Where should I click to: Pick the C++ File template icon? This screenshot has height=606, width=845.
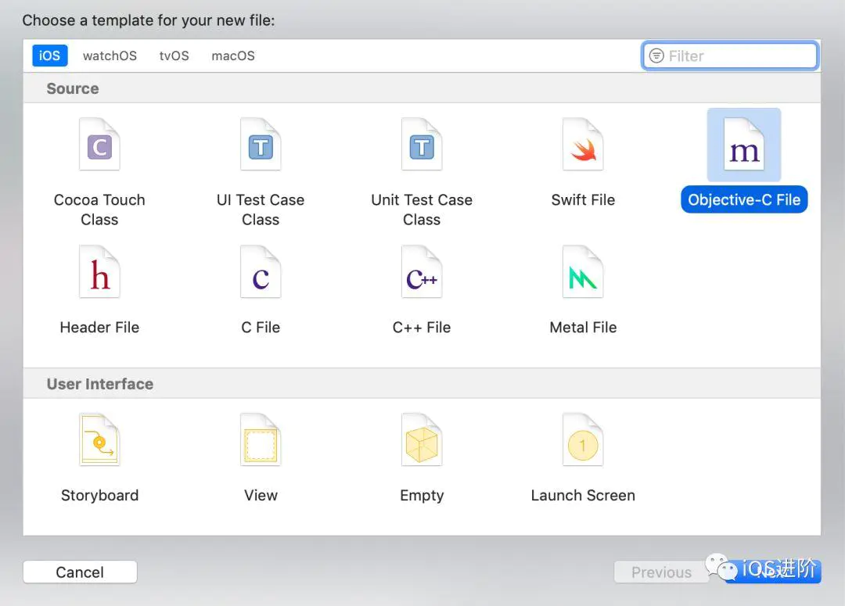422,272
